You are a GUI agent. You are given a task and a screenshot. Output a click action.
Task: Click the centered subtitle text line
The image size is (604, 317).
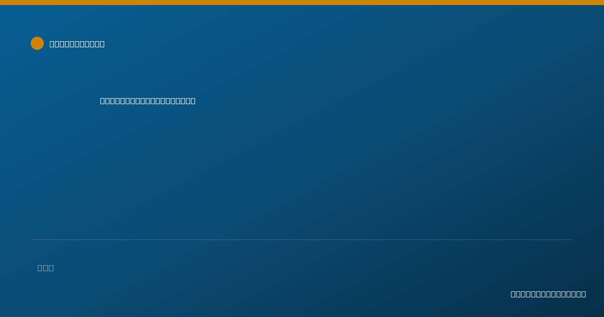tap(147, 101)
